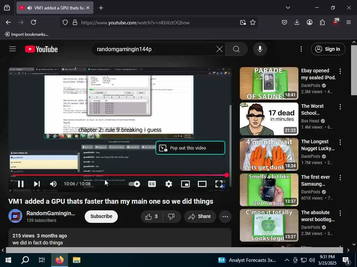
Task: Open options for The absolute worst bootleg
Action: coord(340,213)
